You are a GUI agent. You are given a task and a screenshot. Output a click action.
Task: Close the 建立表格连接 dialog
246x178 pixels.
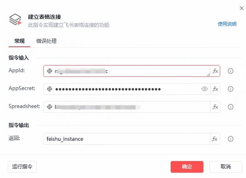tap(242, 8)
